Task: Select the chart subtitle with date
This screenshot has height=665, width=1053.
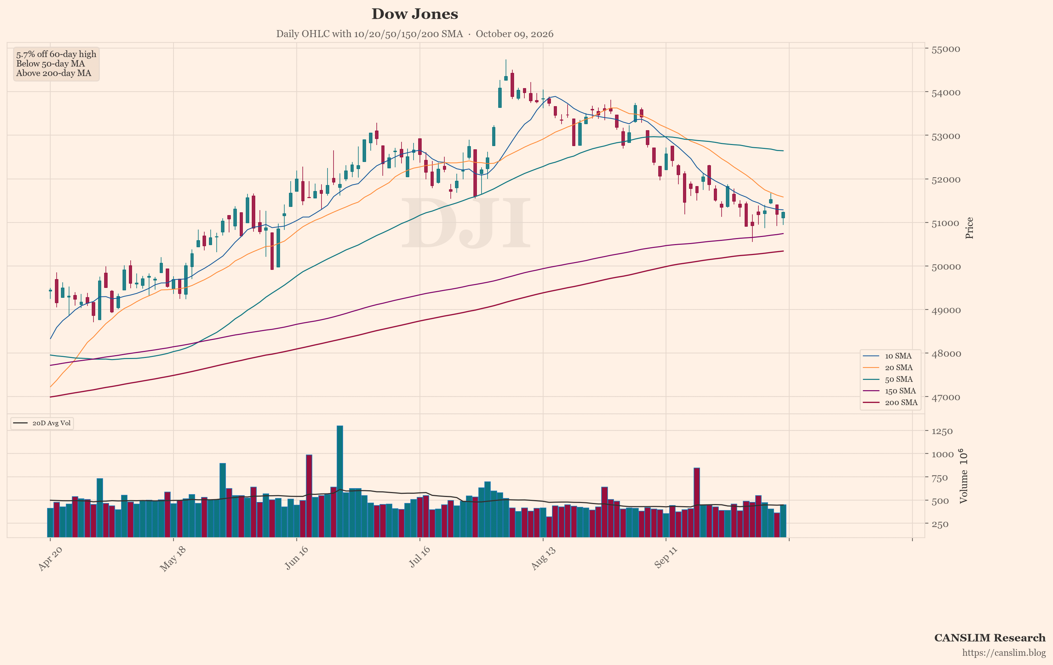Action: [415, 34]
